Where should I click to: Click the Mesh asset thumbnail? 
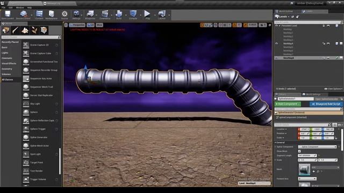[304, 169]
